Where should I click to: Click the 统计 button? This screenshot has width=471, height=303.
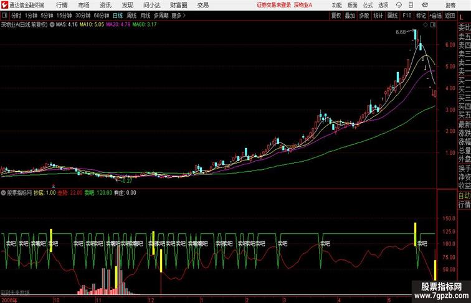(378, 16)
